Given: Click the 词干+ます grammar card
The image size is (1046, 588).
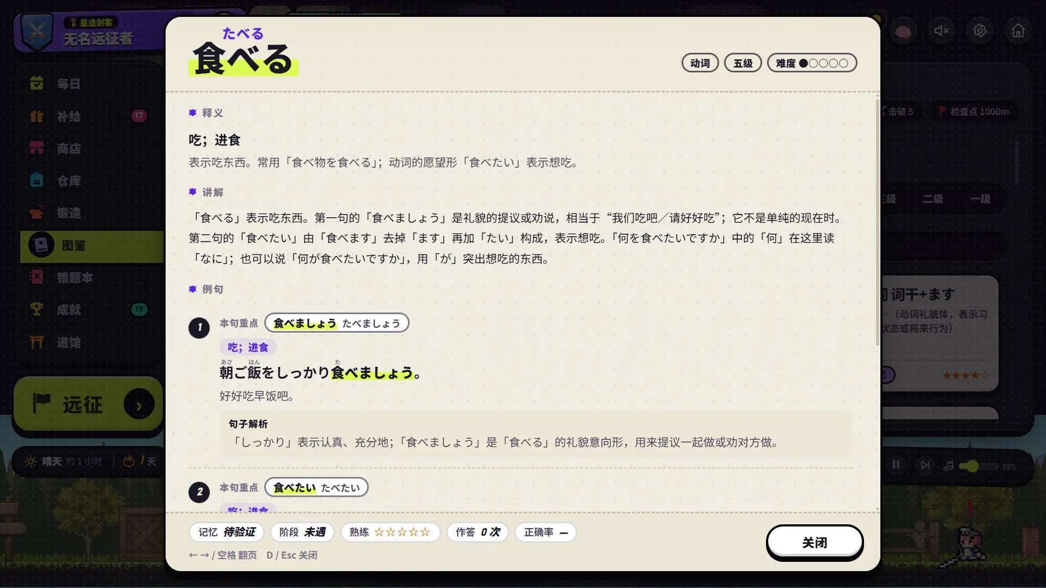Looking at the screenshot, I should pyautogui.click(x=940, y=333).
